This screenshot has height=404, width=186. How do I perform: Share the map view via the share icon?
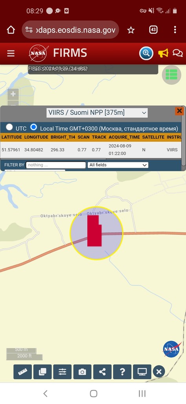point(102,372)
